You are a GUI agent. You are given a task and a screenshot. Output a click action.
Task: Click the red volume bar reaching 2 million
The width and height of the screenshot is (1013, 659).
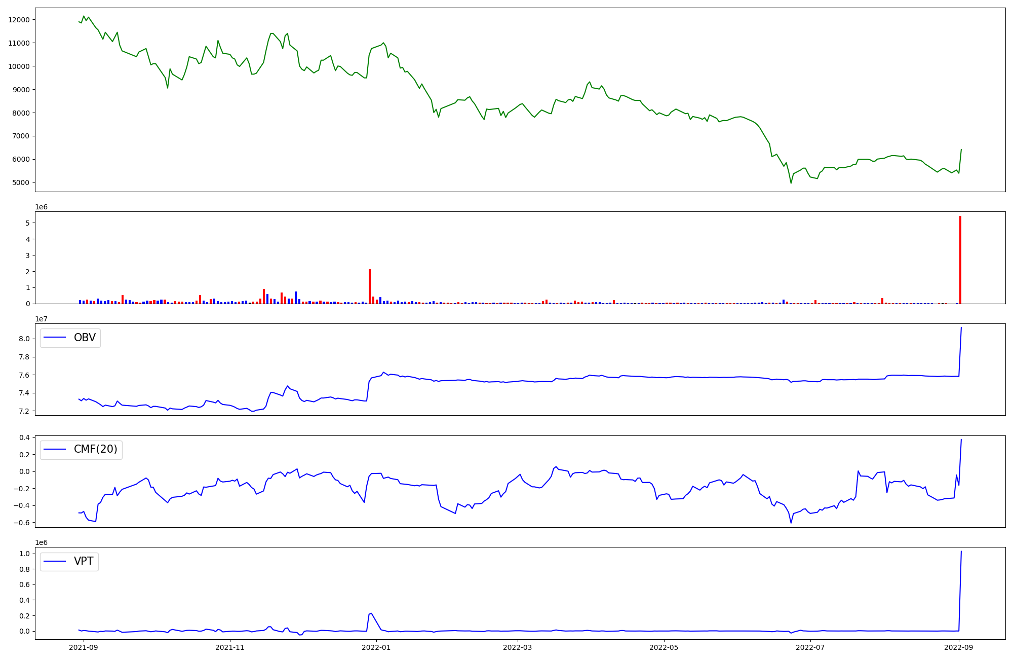[x=370, y=286]
